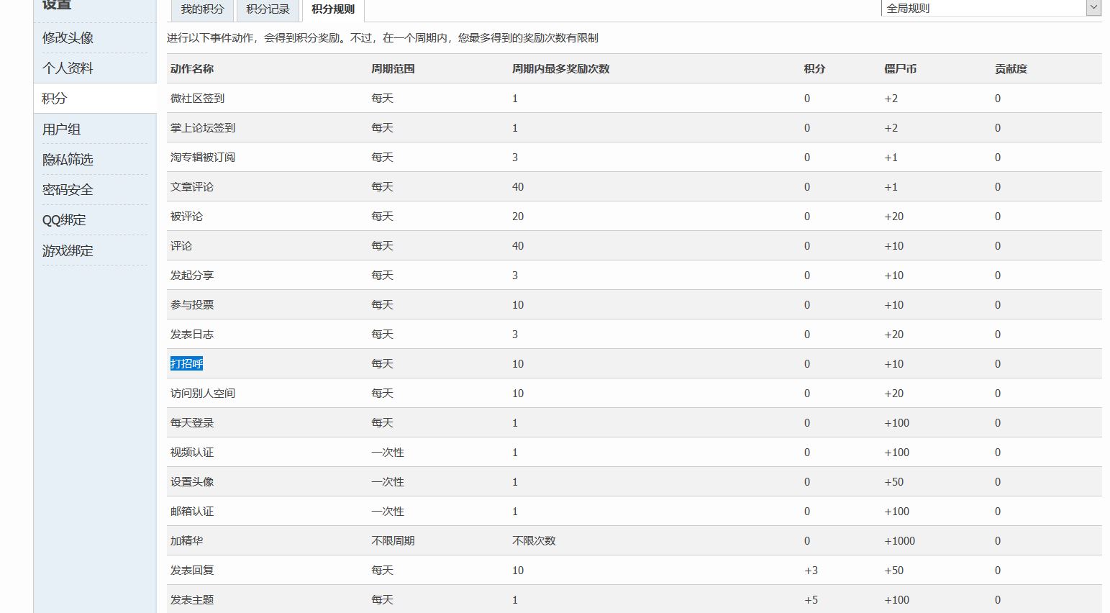Click the 僵尸币 column header

coord(900,69)
